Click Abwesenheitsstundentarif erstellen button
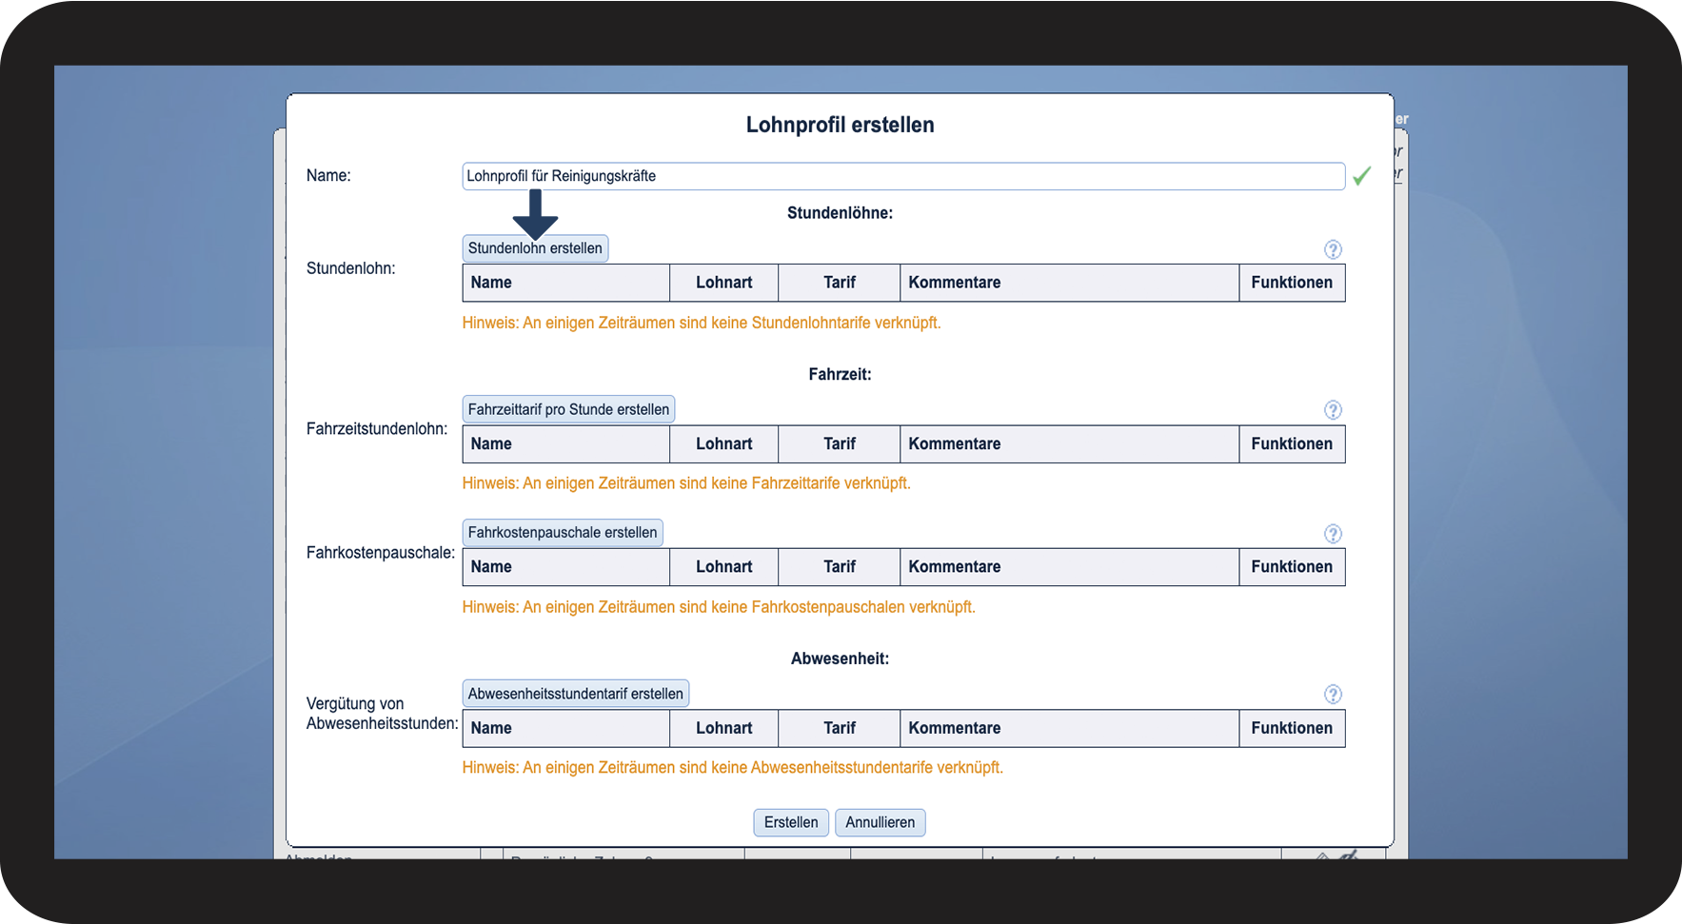This screenshot has width=1682, height=924. coord(575,694)
